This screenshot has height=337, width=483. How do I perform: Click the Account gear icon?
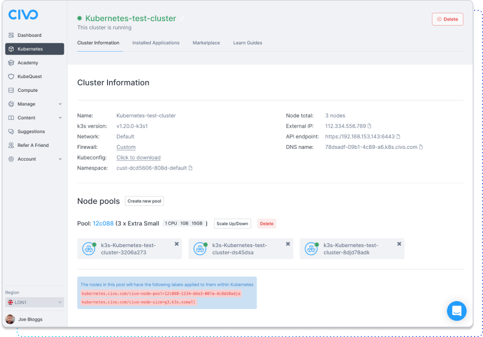tap(11, 159)
